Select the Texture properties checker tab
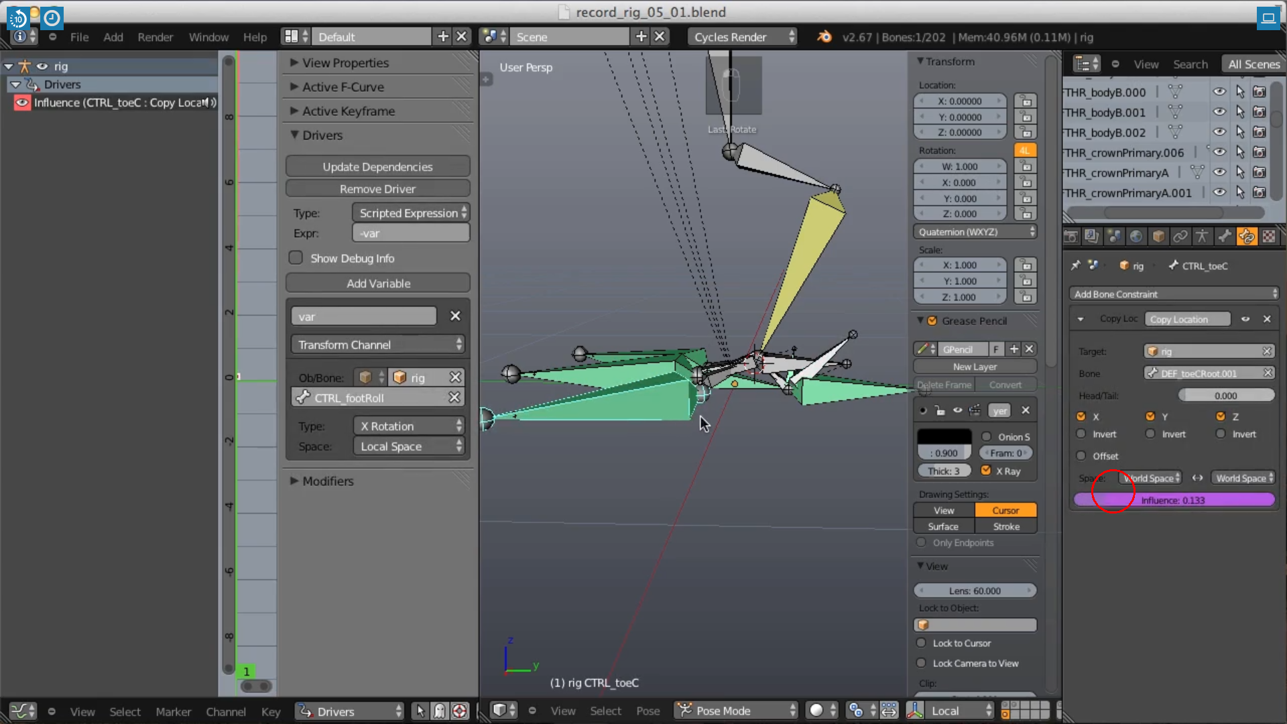Screen dimensions: 1287x724 click(x=1269, y=236)
